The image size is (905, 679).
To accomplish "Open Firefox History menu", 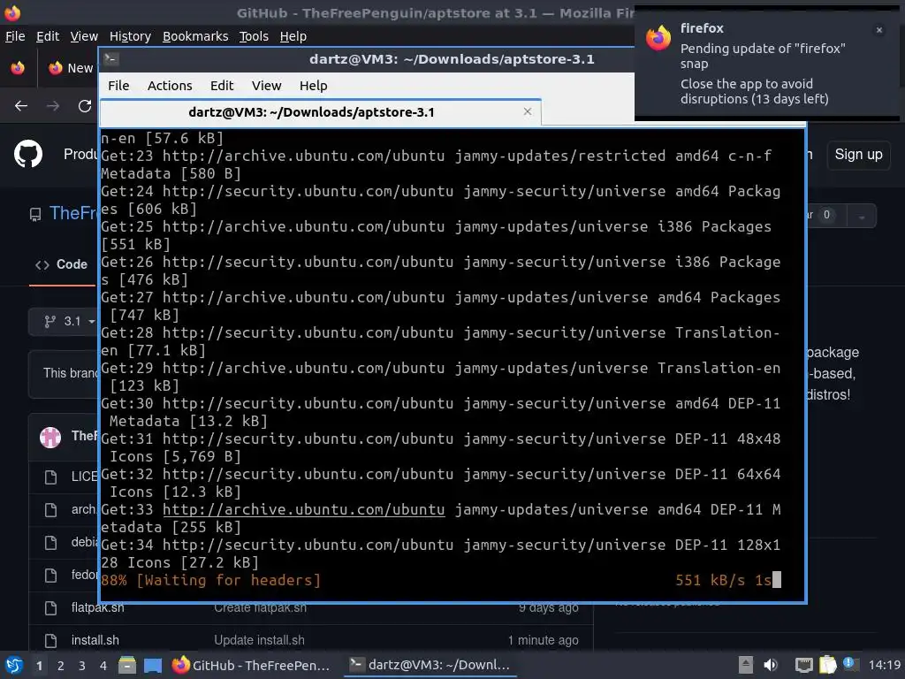I will 130,36.
